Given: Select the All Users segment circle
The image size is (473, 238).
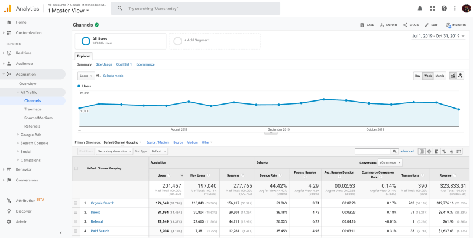Looking at the screenshot, I should pos(86,41).
